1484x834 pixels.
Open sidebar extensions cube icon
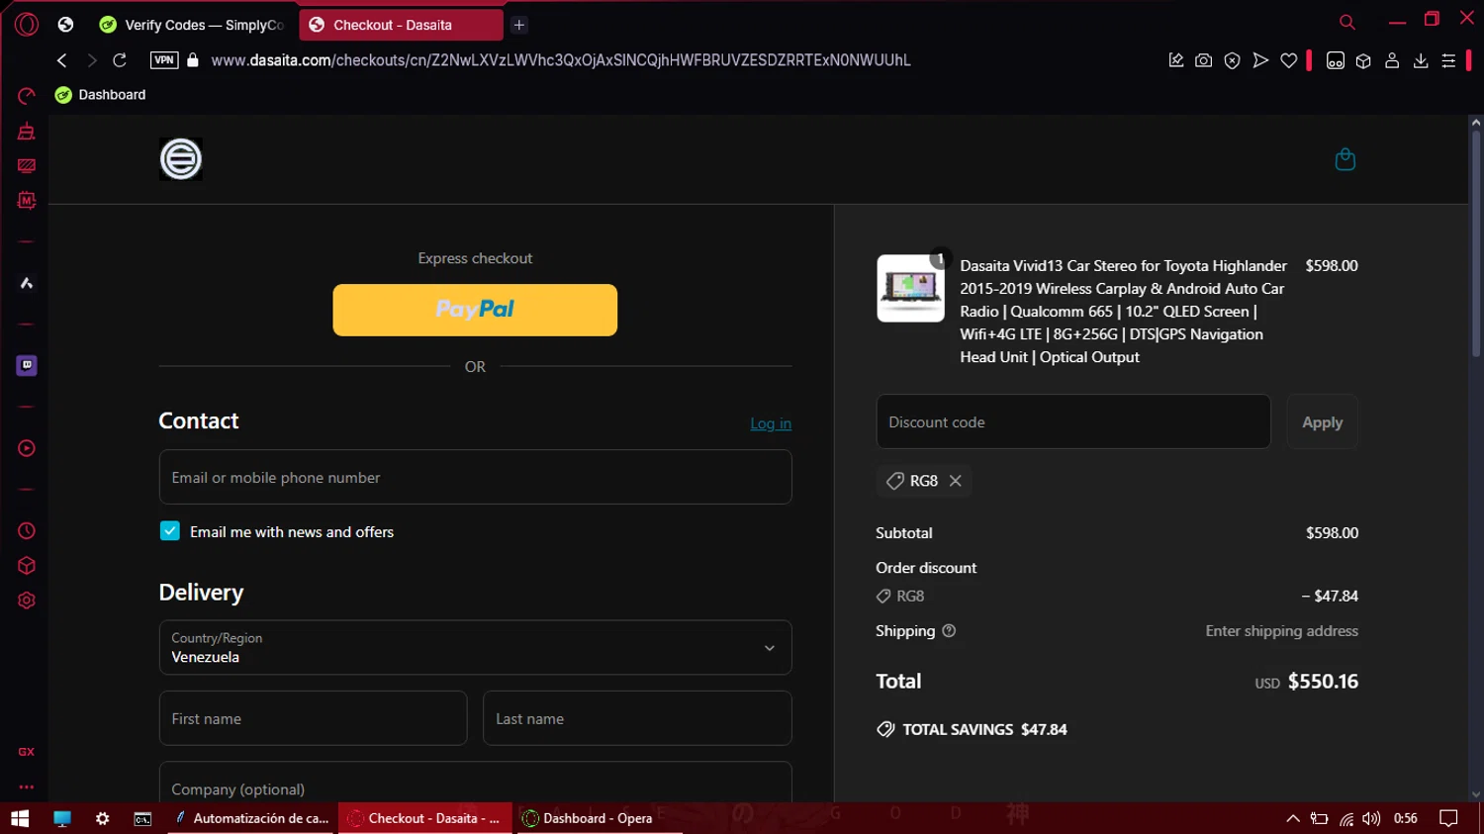(27, 566)
